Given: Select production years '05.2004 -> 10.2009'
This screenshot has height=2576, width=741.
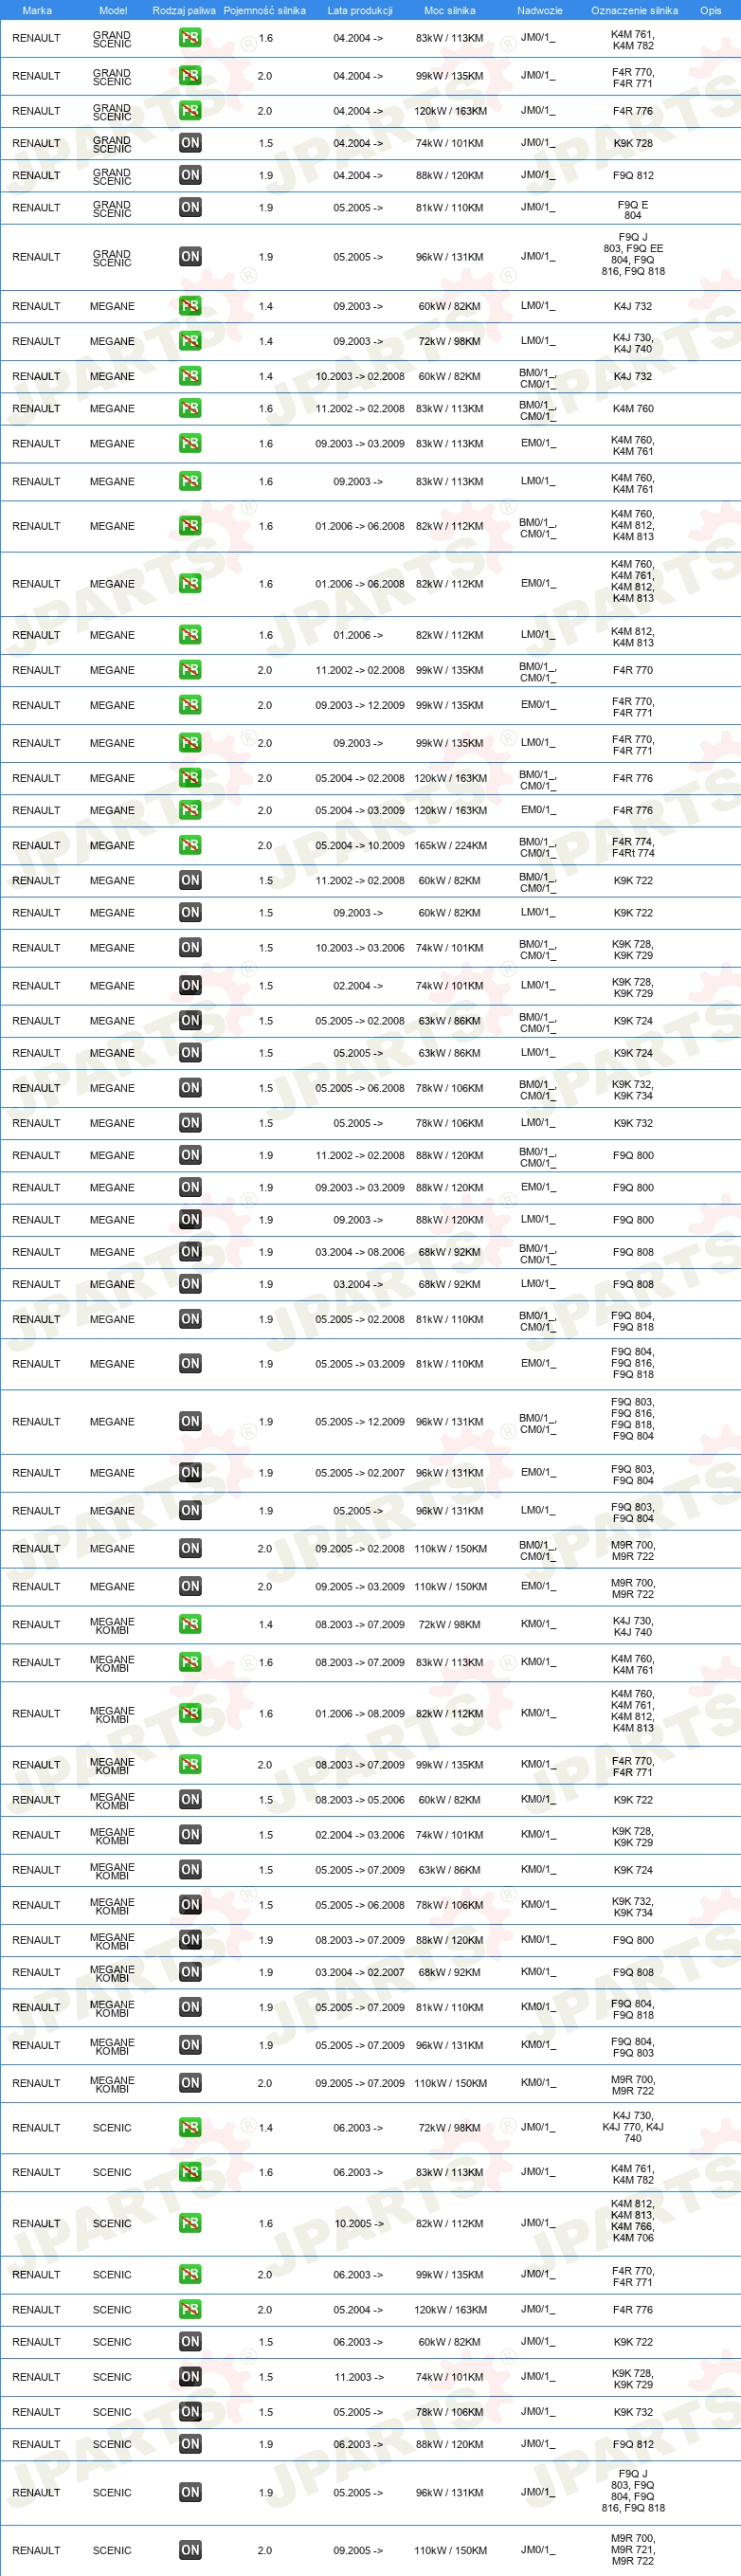Looking at the screenshot, I should 360,846.
